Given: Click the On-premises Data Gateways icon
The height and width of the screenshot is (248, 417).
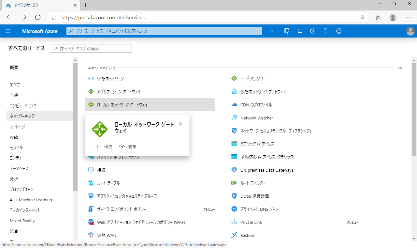Looking at the screenshot, I should 234,170.
